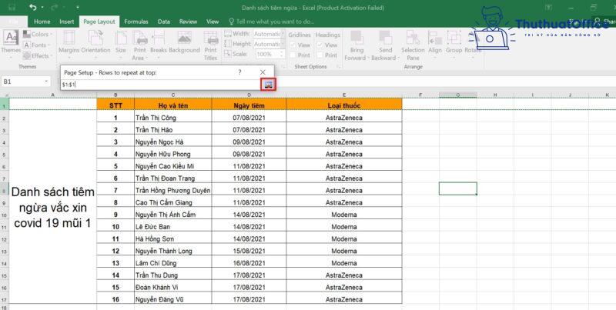Click the Bring Forward button
Image resolution: width=616 pixels, height=310 pixels.
[x=356, y=45]
